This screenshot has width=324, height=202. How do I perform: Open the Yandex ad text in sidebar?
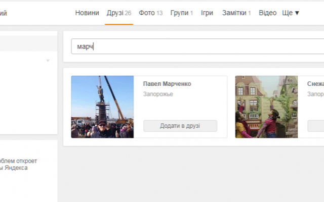(x=18, y=164)
